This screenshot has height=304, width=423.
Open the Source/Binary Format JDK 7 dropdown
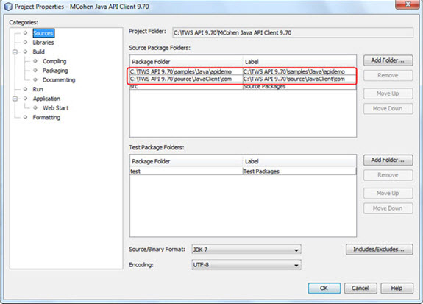[x=246, y=250]
